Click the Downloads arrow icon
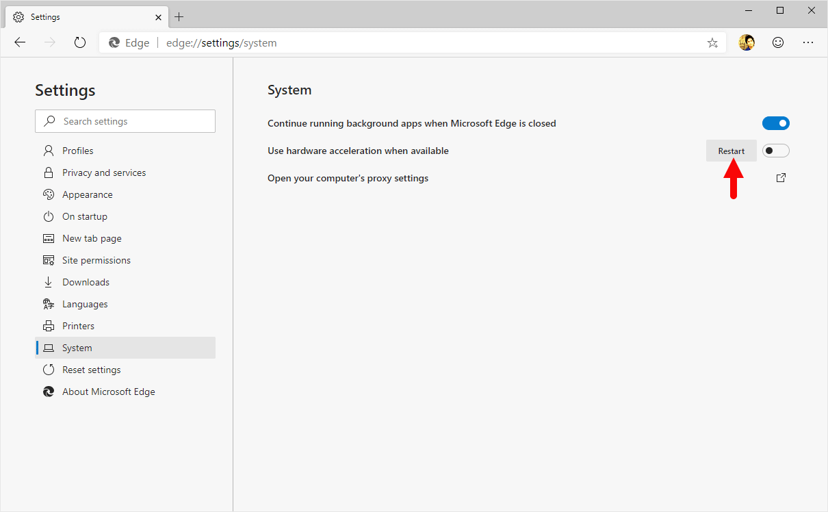 tap(49, 282)
